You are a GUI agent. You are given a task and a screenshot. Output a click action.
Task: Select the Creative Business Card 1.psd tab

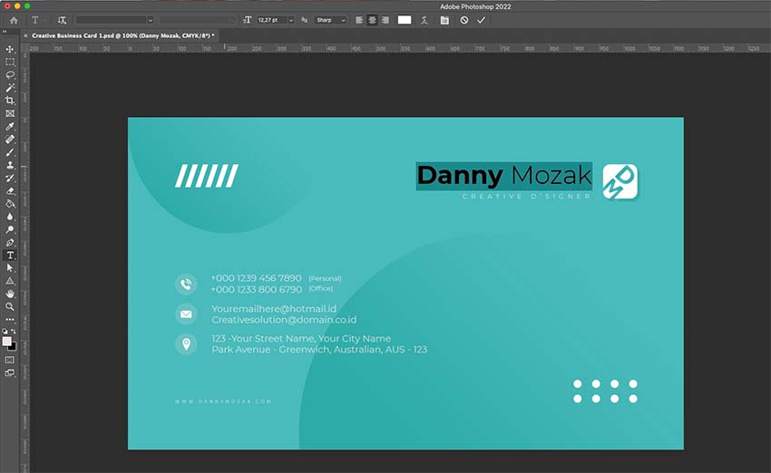point(123,35)
